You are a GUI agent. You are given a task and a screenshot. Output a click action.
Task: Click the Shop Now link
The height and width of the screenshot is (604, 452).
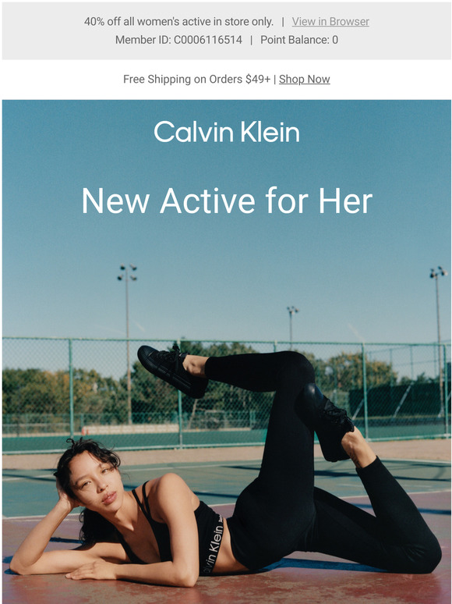pos(304,79)
